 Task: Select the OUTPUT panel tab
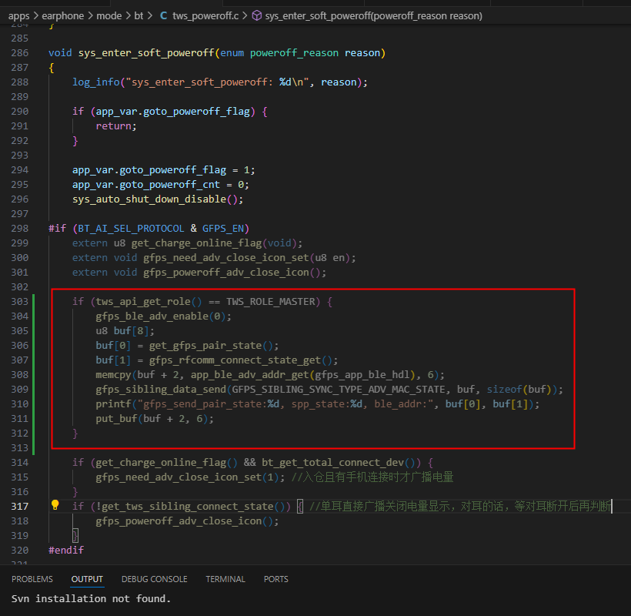87,579
